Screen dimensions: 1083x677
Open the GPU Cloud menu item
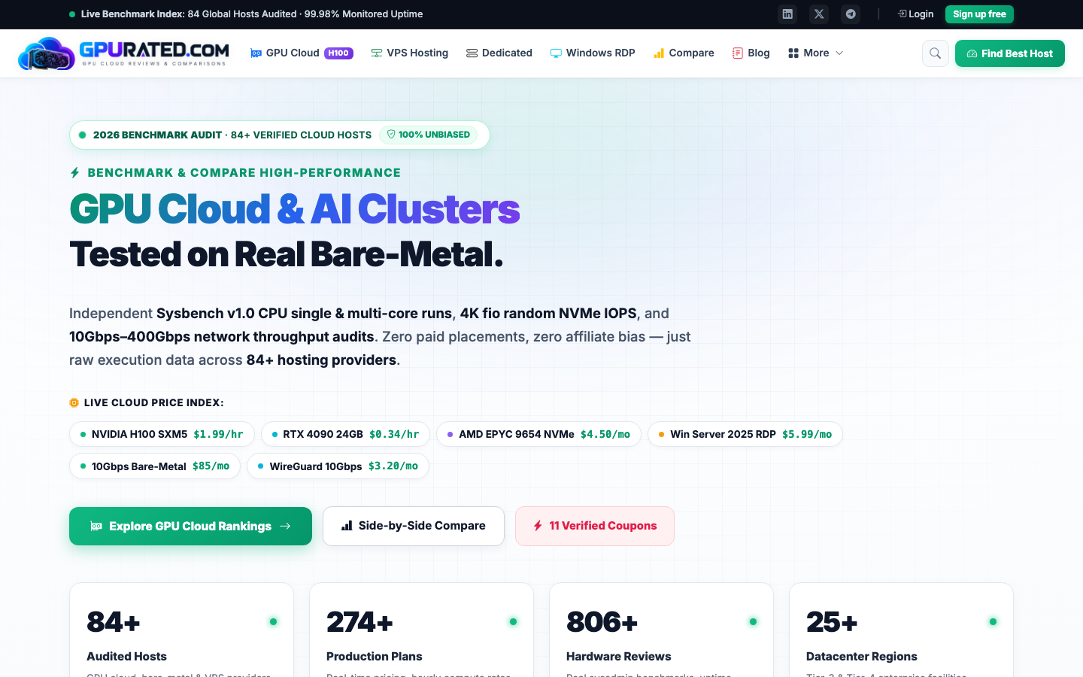[x=302, y=53]
